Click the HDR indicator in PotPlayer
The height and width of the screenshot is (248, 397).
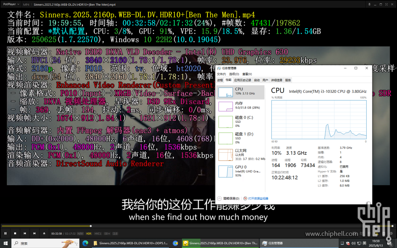[x=89, y=233]
